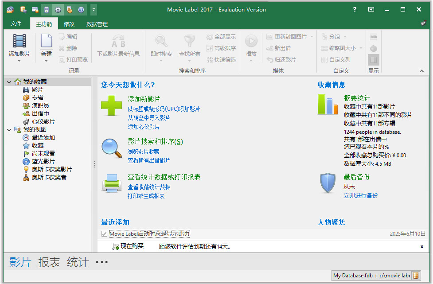The image size is (433, 284).
Task: Collapse the My Collection (我的收藏) tree node
Action: (x=9, y=82)
